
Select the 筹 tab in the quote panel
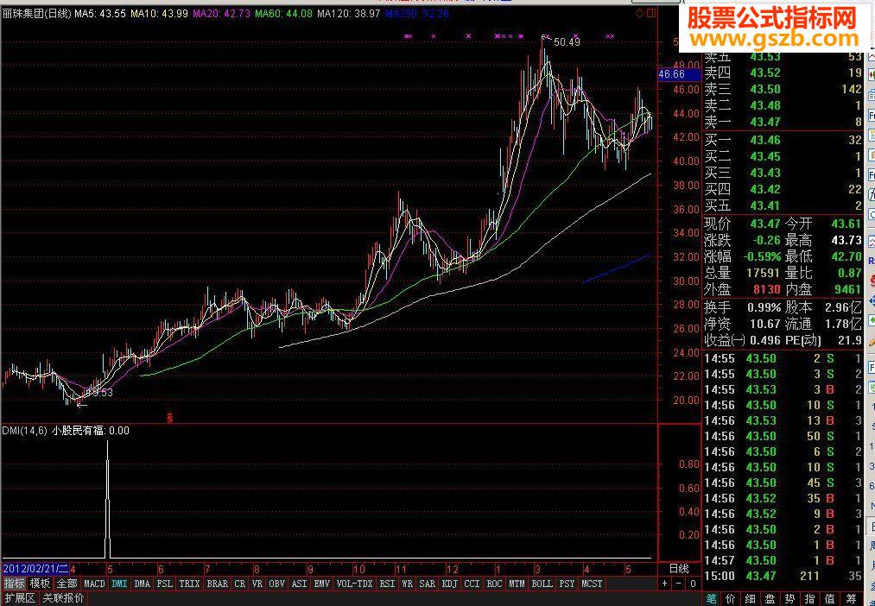click(x=850, y=599)
